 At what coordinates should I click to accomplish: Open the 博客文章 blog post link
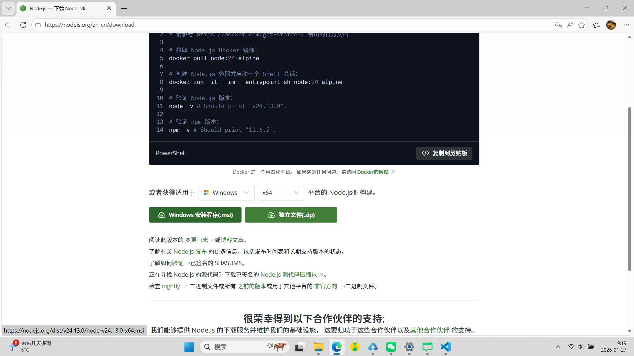coord(232,240)
